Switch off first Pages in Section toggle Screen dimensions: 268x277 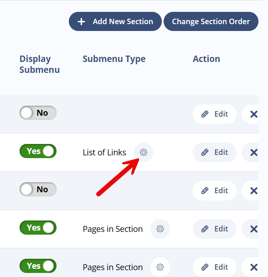(38, 227)
